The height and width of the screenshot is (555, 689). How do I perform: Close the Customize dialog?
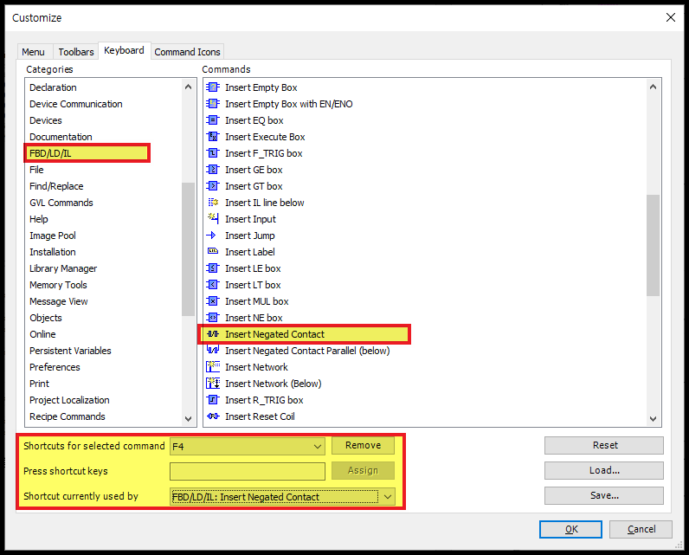tap(671, 17)
